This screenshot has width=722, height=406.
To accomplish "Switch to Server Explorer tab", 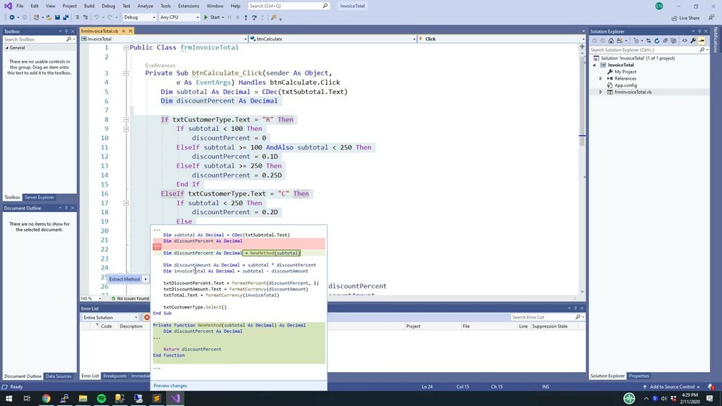I will click(x=40, y=198).
